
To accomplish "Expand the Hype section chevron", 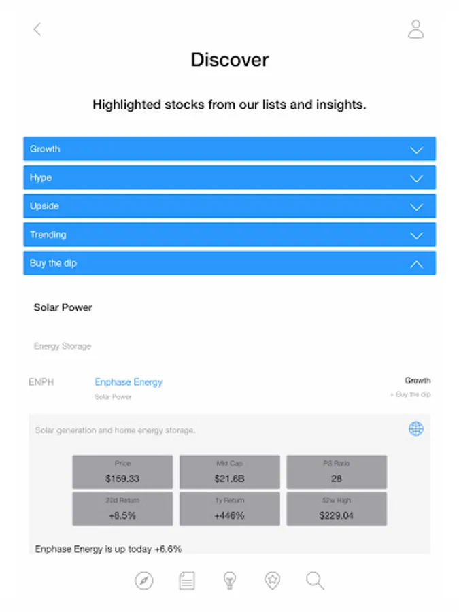I will point(417,178).
